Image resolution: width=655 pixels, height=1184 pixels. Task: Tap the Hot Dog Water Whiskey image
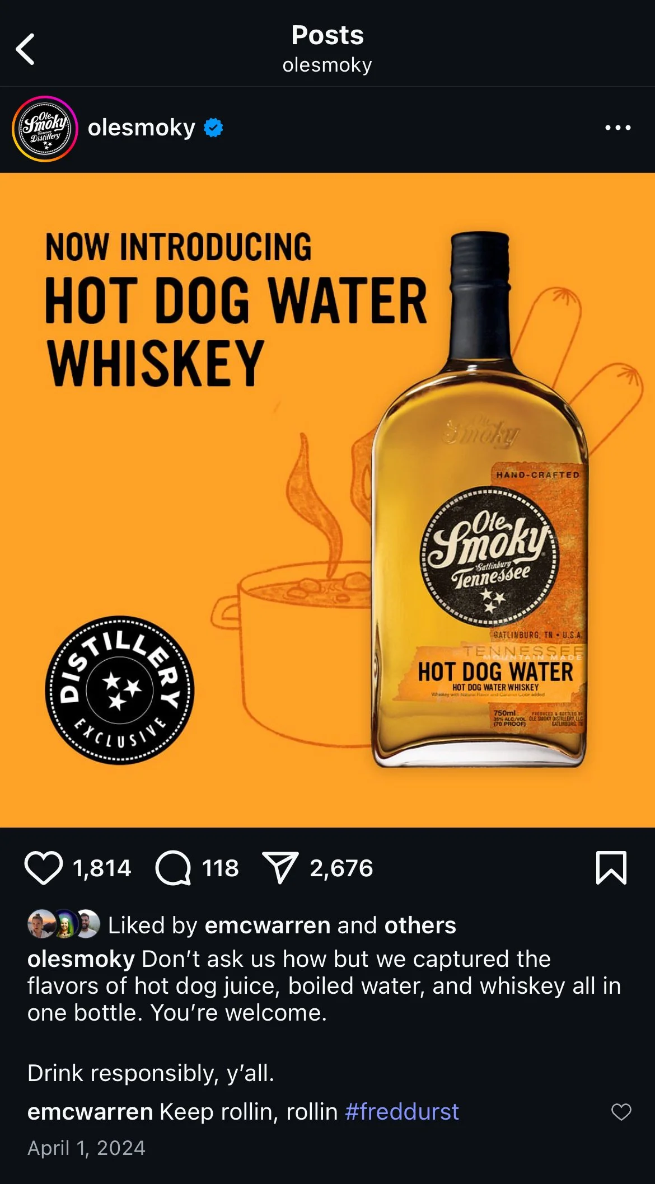coord(327,500)
